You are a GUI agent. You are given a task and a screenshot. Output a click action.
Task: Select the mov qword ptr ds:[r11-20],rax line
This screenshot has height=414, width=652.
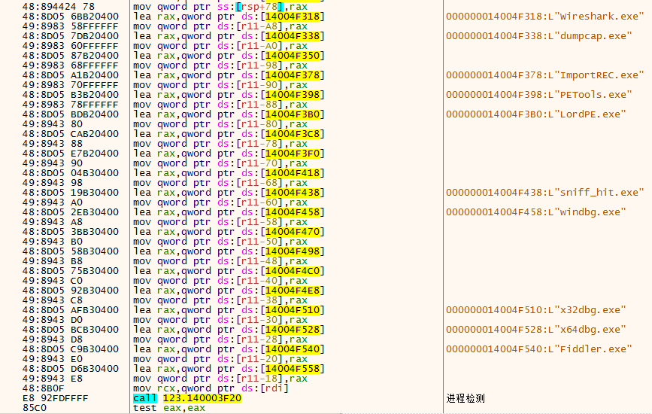pos(220,359)
